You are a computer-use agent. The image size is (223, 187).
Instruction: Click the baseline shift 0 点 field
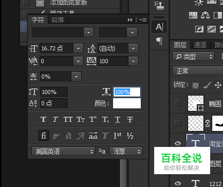[54, 103]
